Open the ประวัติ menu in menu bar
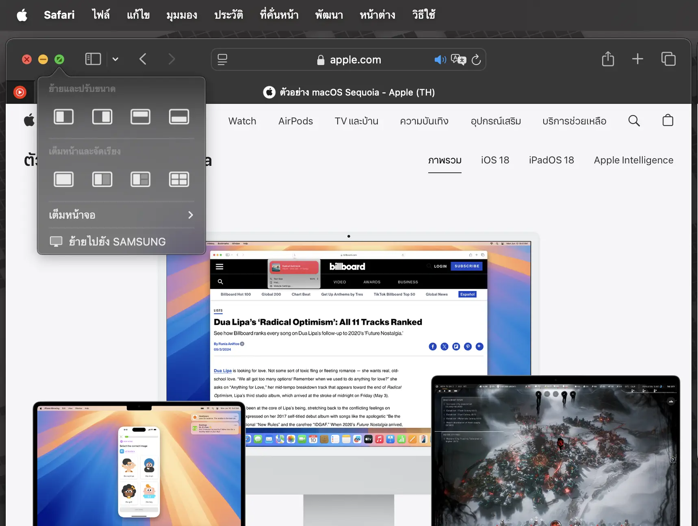The image size is (698, 526). [x=228, y=15]
